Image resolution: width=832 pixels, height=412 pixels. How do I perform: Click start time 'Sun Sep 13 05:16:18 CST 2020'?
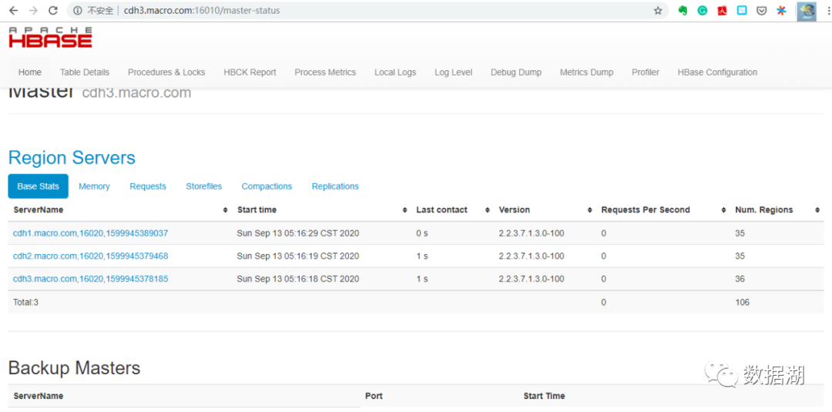(297, 279)
